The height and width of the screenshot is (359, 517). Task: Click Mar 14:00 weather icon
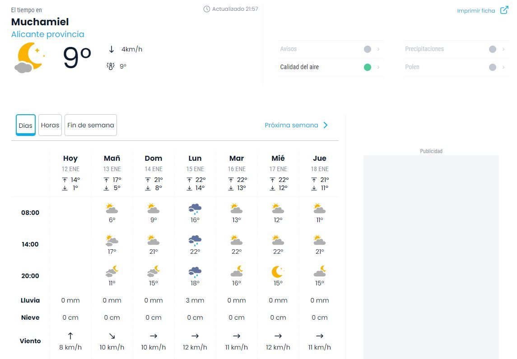[237, 240]
